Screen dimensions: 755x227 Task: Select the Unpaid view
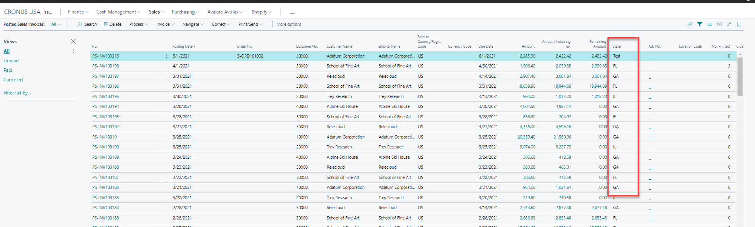[11, 61]
